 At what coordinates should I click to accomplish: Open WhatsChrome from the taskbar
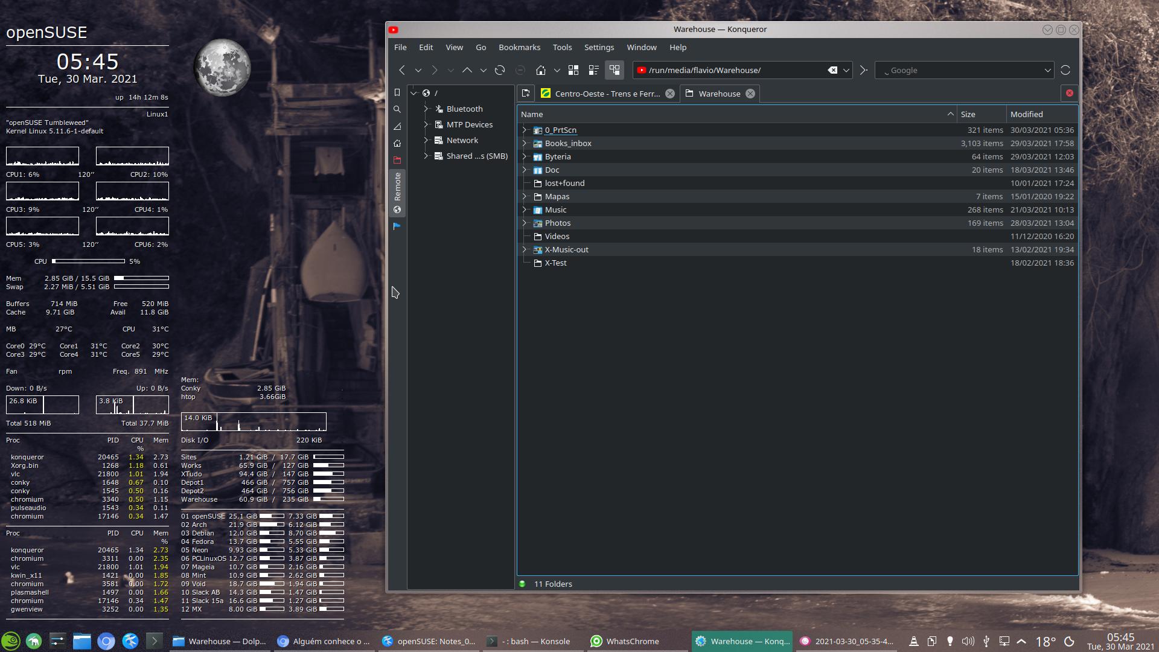point(631,641)
